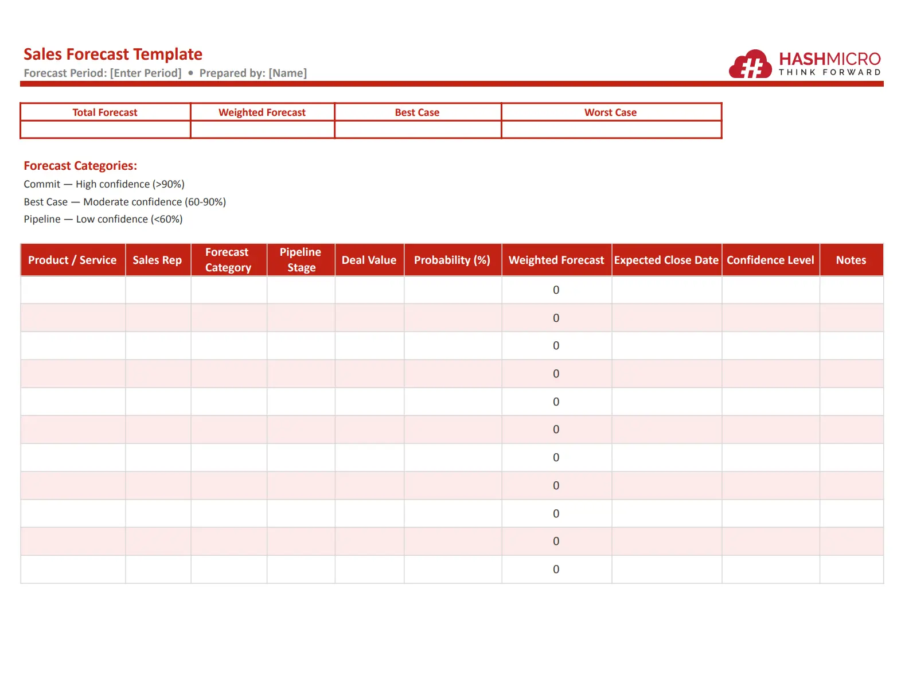Select the Sales Forecast Template title
905x678 pixels.
(x=113, y=54)
